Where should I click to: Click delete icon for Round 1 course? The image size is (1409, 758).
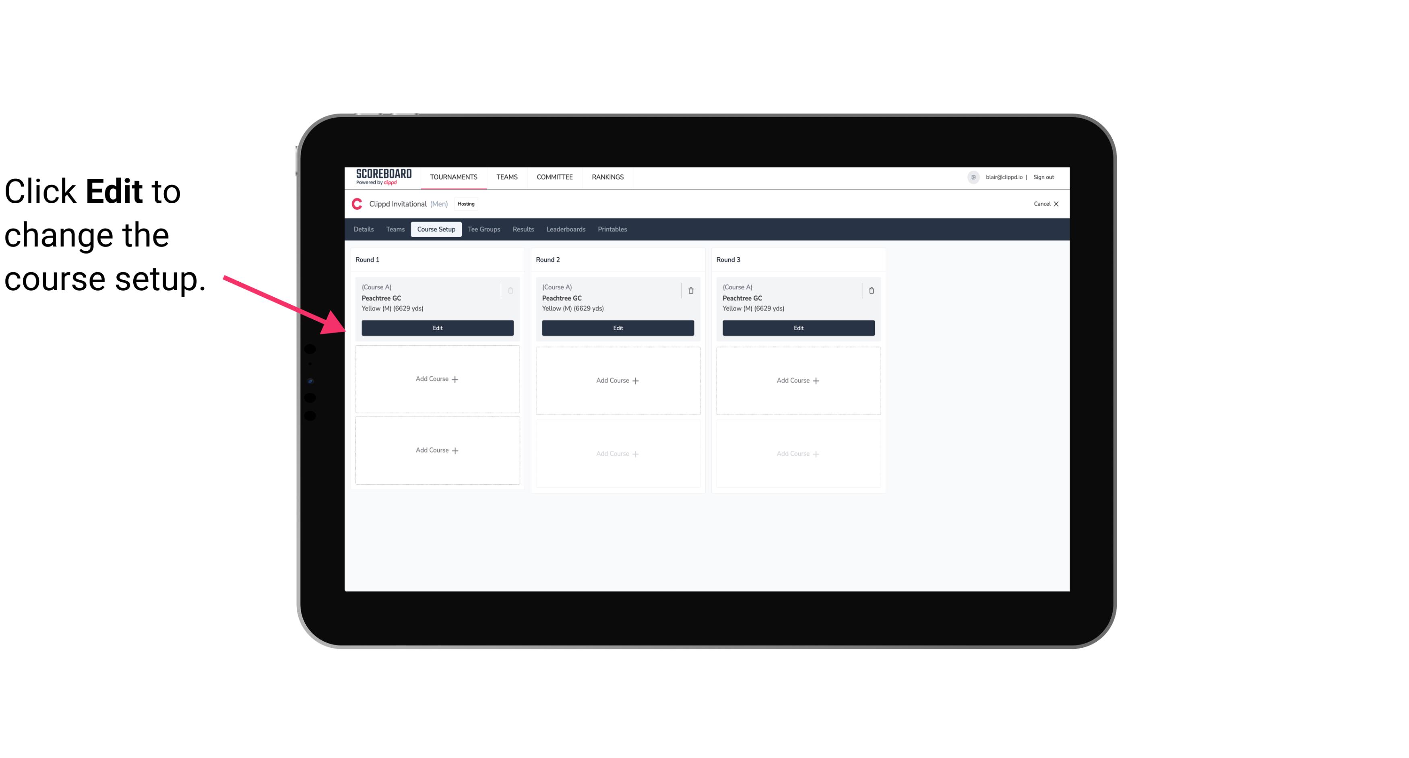click(511, 289)
